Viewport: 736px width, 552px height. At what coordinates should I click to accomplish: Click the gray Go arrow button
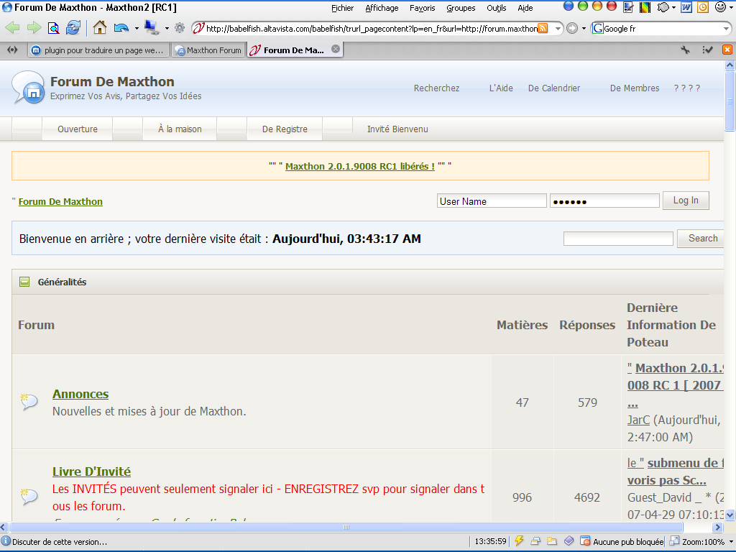tap(571, 28)
